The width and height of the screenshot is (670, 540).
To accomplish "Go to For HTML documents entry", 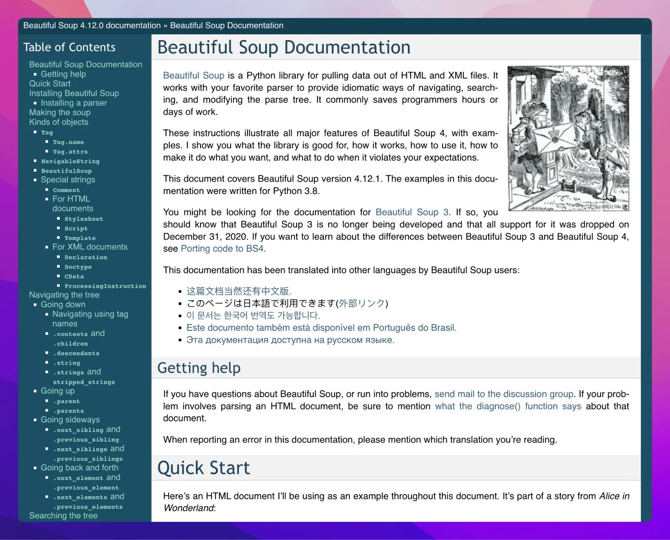I will 73,204.
